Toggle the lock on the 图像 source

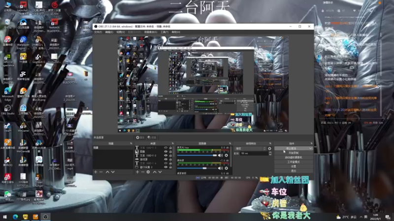coord(170,152)
